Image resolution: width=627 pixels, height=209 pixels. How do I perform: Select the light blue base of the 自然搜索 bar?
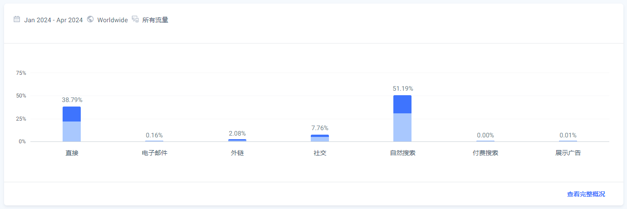coord(402,127)
